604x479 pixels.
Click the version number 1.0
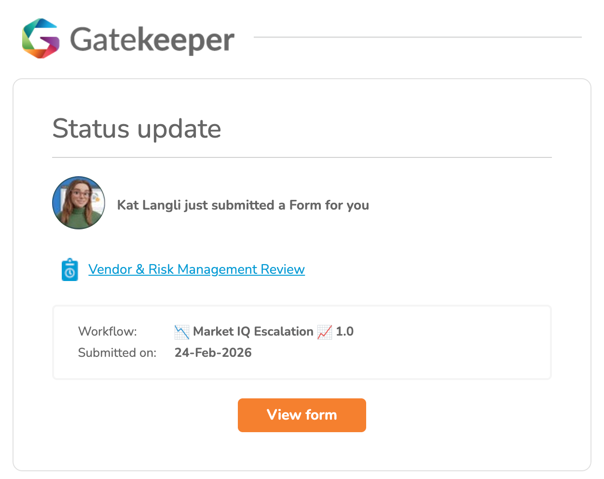346,332
